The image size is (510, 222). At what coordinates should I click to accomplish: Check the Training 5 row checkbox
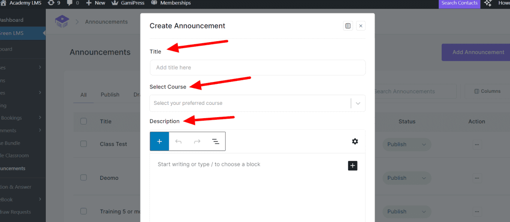click(84, 211)
